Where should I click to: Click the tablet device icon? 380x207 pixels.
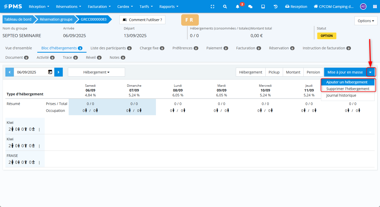coord(263,7)
